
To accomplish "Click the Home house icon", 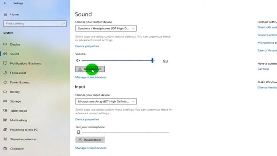I will point(6,14).
